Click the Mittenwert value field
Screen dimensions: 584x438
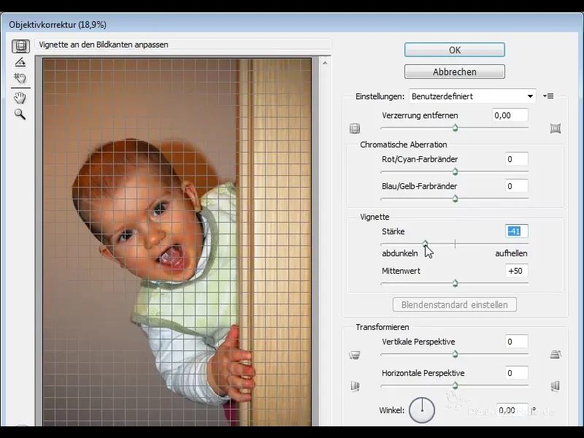coord(517,271)
